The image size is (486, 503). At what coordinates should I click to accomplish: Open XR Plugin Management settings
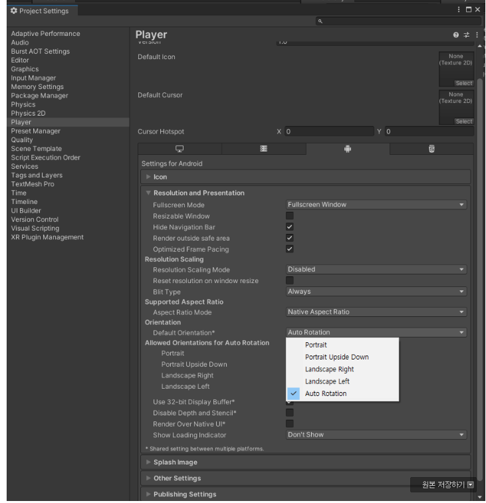(47, 237)
